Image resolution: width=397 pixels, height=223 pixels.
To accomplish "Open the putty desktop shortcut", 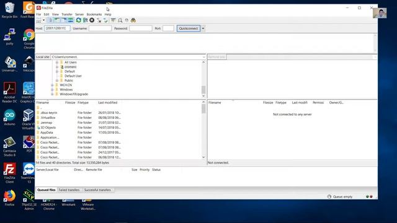I will point(9,37).
